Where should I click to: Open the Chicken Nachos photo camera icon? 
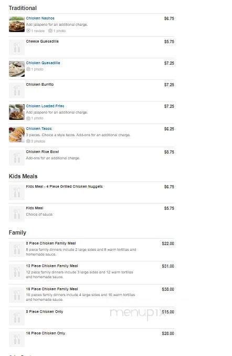pyautogui.click(x=50, y=30)
